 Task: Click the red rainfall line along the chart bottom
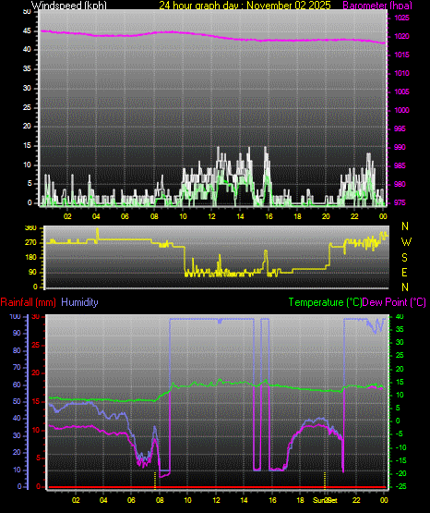(217, 487)
